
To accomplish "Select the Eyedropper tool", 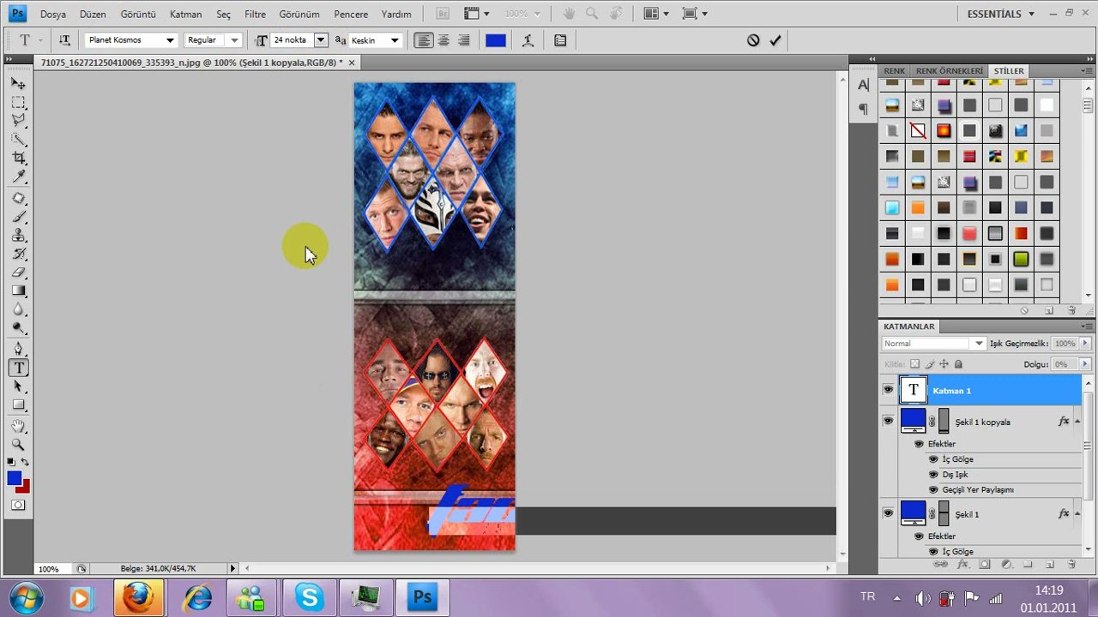I will [x=18, y=177].
